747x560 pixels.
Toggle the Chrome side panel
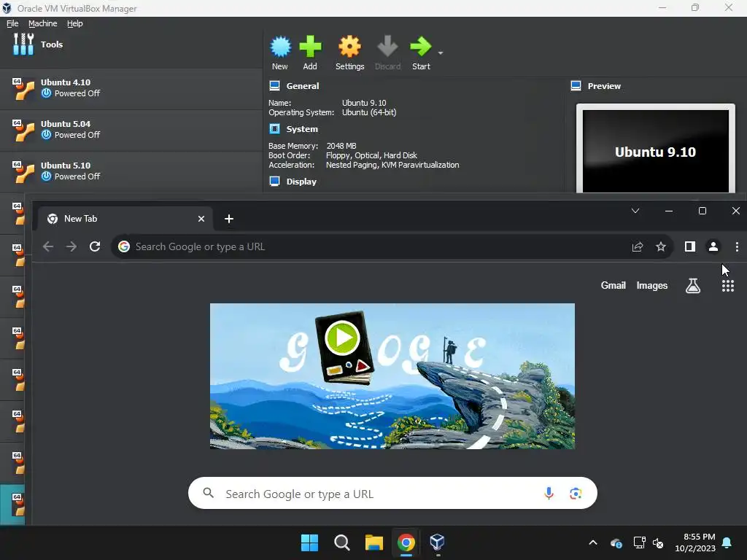(690, 246)
